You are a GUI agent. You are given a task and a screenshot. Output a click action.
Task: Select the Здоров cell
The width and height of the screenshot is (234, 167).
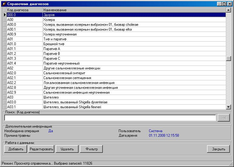coord(134,15)
